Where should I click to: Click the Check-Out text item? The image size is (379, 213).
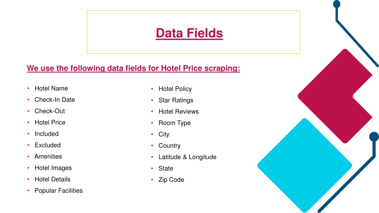pyautogui.click(x=50, y=111)
